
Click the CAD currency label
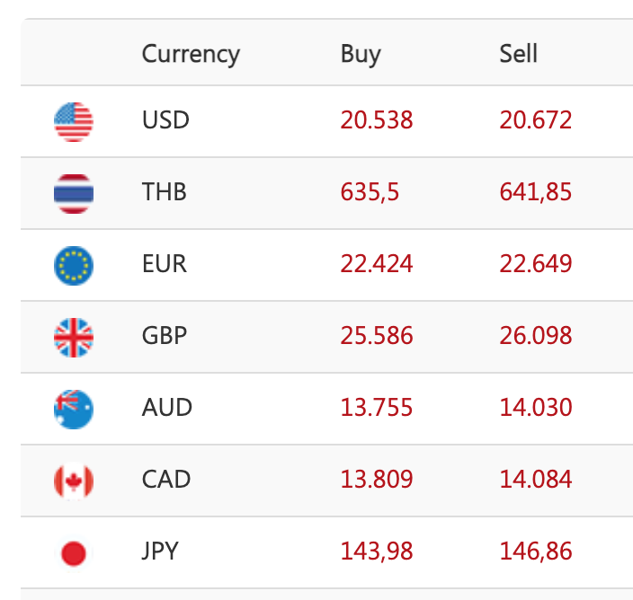point(166,480)
